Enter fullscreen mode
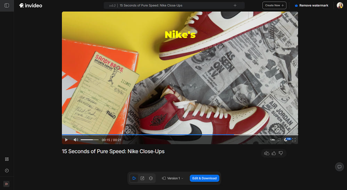The height and width of the screenshot is (190, 347). [x=294, y=140]
